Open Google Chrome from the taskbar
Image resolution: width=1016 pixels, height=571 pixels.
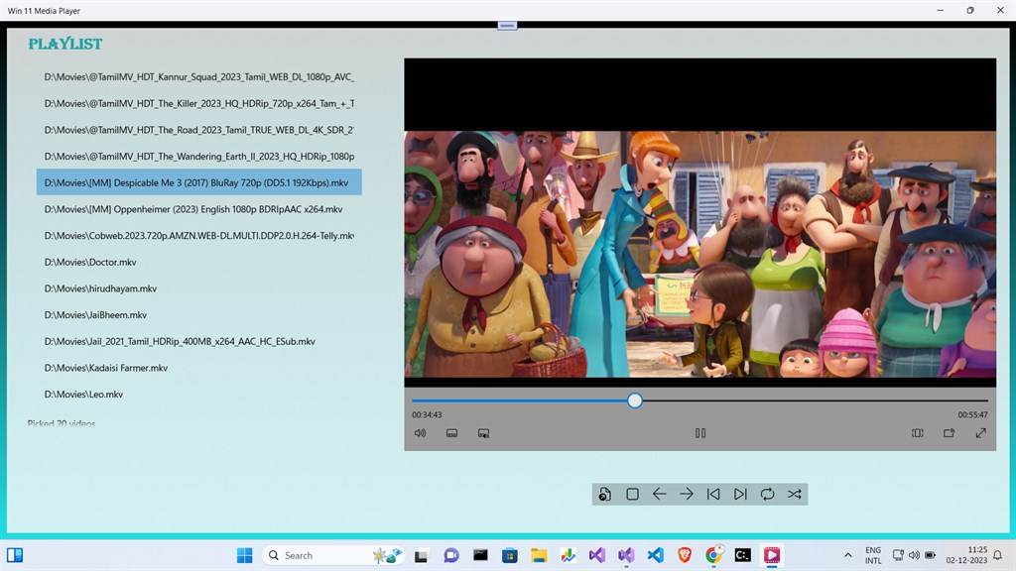(713, 555)
